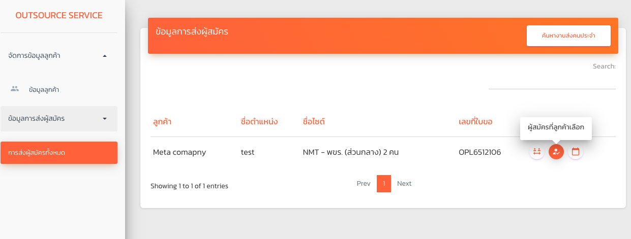Screen dimensions: 631x239
Task: Click the people-with-arrows icon button
Action: (537, 152)
